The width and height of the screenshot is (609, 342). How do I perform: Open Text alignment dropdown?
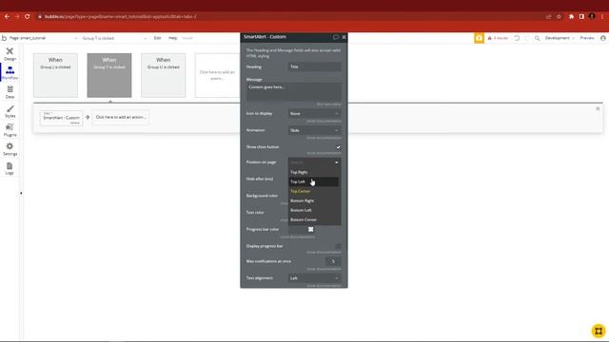pyautogui.click(x=314, y=278)
